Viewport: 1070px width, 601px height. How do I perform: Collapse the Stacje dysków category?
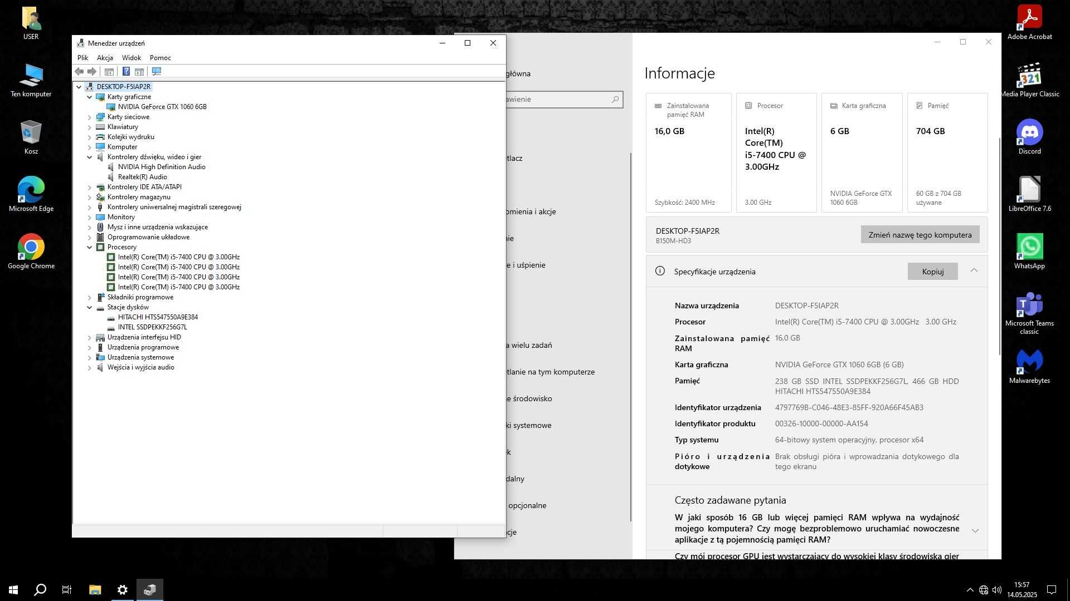[89, 307]
